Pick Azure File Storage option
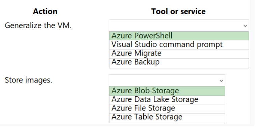The width and height of the screenshot is (259, 127). (167, 108)
